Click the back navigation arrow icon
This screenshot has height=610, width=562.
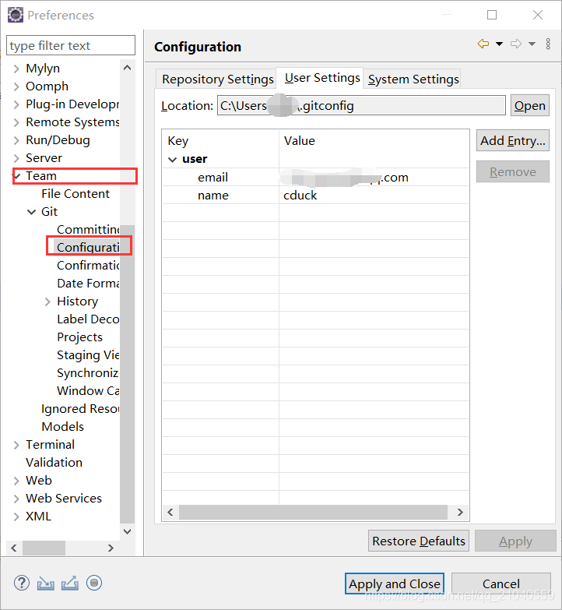[x=483, y=44]
